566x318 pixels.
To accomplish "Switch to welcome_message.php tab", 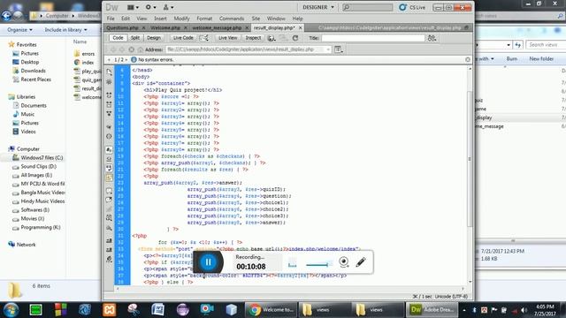I will pos(217,27).
